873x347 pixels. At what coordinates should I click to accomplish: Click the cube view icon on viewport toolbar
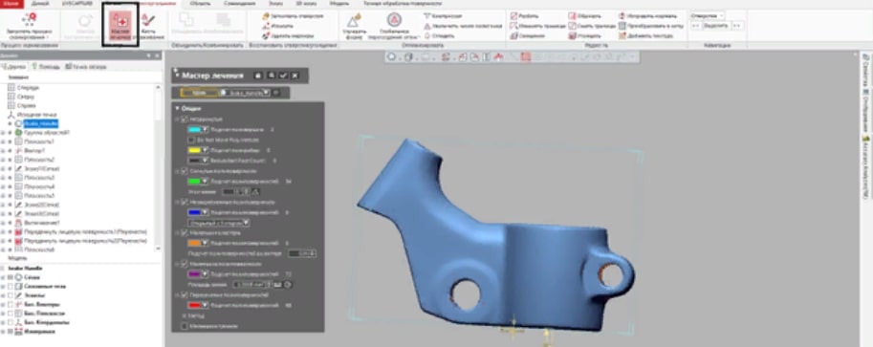tap(408, 56)
